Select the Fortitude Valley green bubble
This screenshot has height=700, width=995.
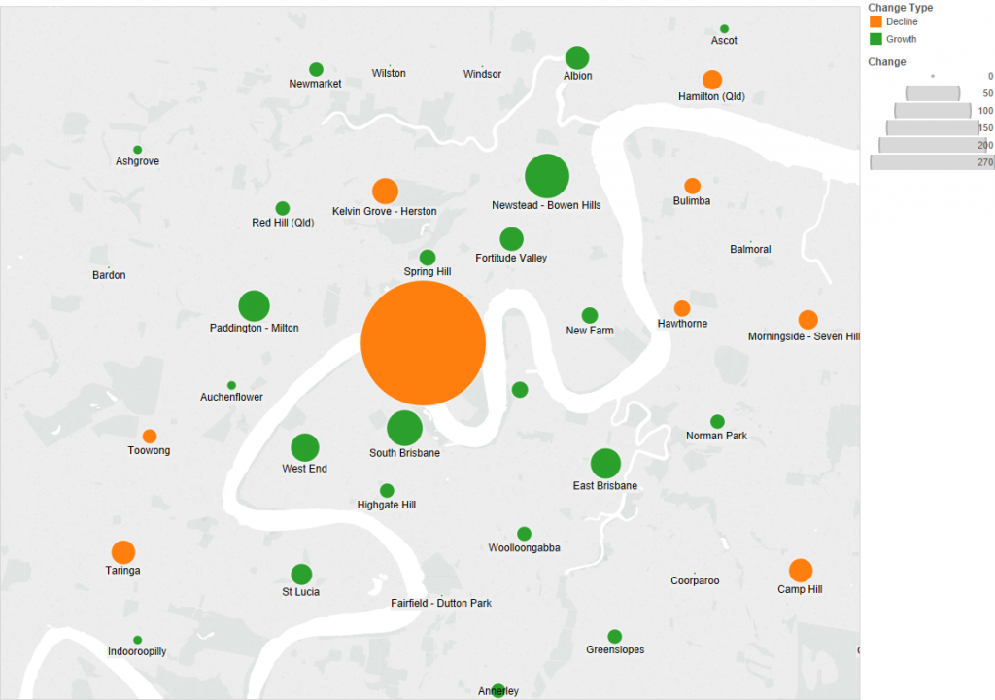(511, 239)
